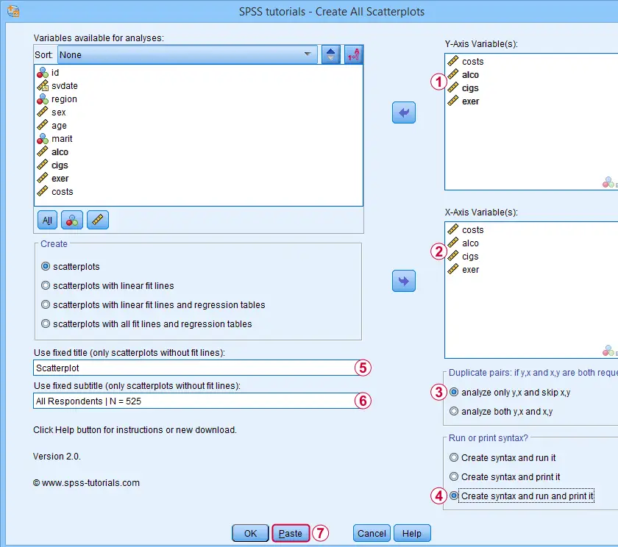Click the variable-type indicator icon in Y-Axis box corner
Screen dimensions: 618x547
[x=610, y=182]
